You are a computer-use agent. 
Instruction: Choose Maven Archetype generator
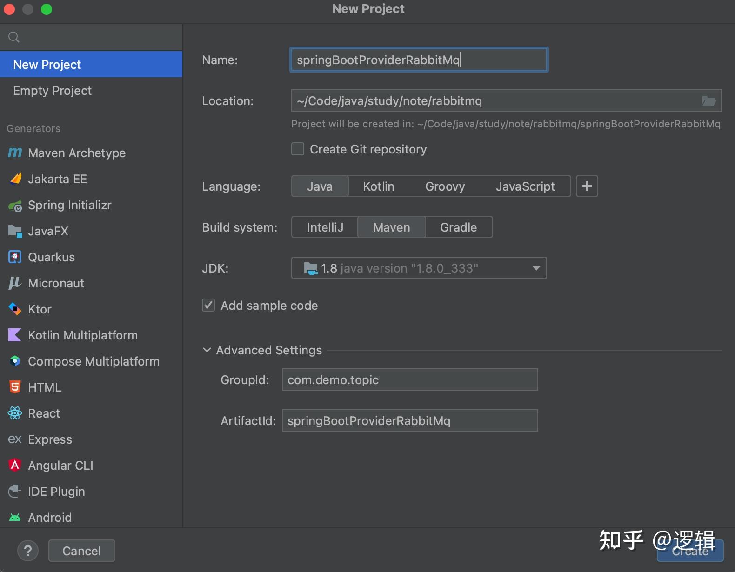[x=91, y=153]
